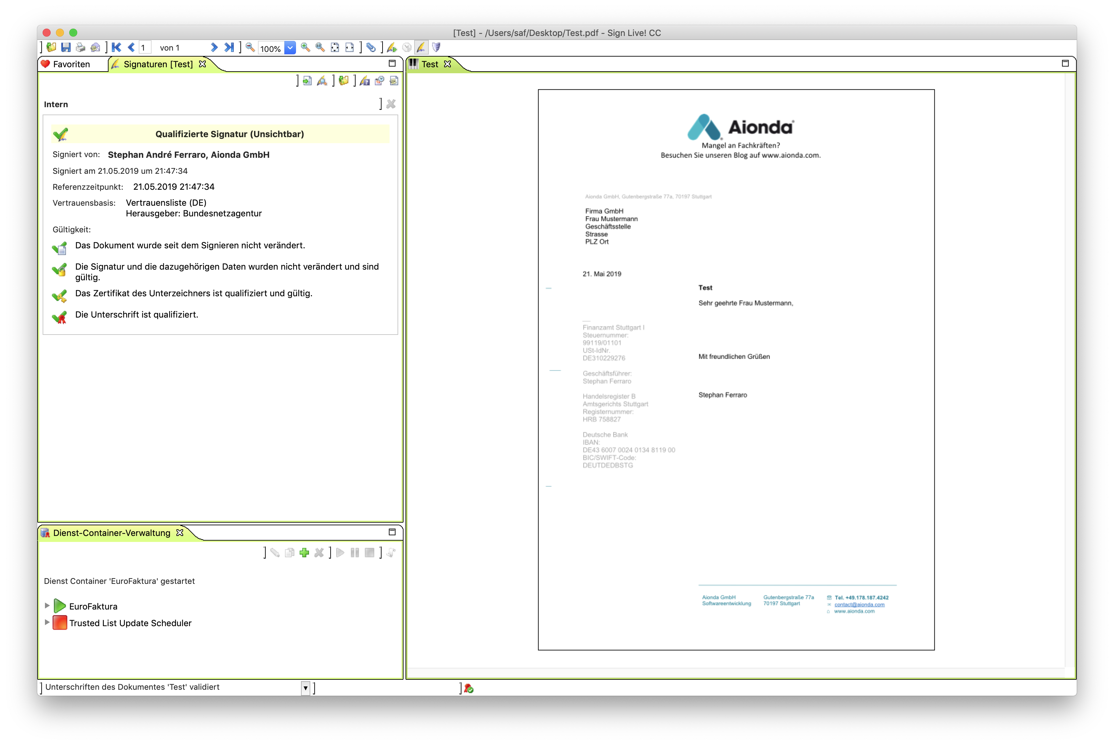Click the quill with question mark icon

[x=365, y=81]
